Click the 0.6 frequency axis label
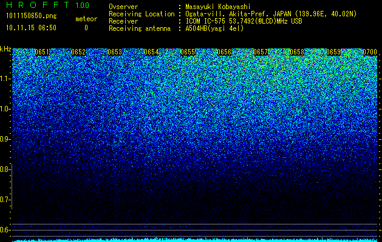The height and width of the screenshot is (242, 382). point(4,230)
